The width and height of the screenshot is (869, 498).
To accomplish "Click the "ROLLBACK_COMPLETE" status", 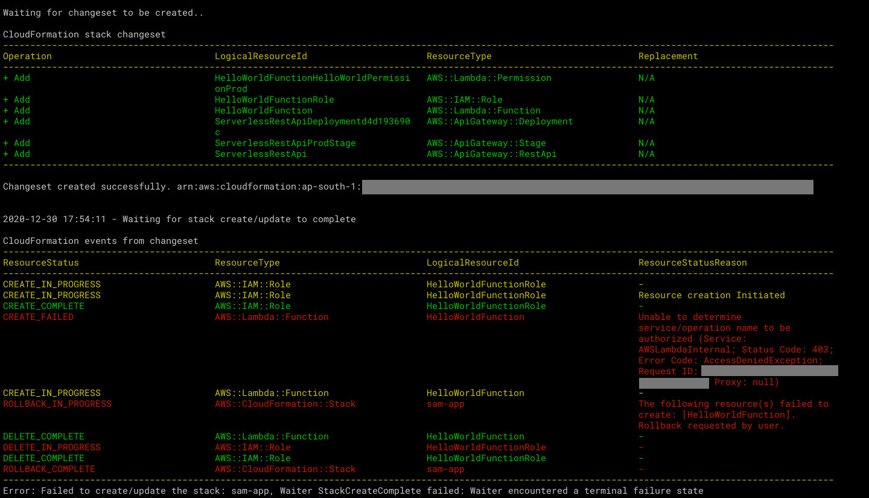I will [49, 469].
